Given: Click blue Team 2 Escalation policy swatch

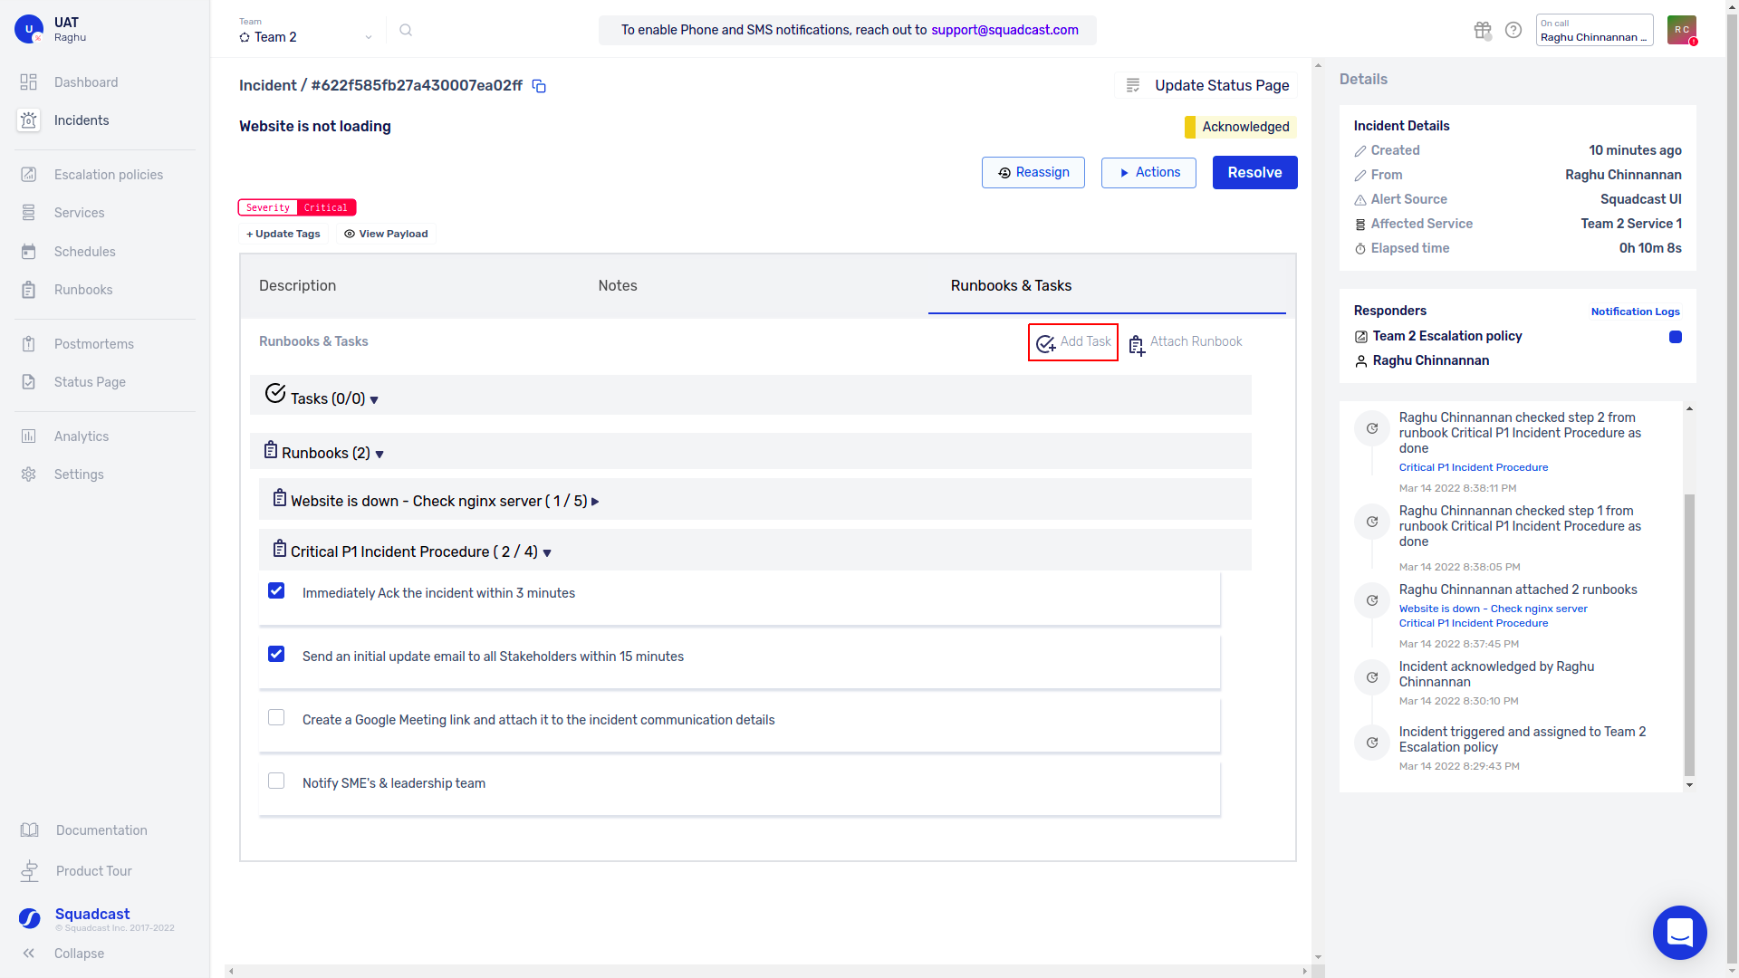Looking at the screenshot, I should (1676, 337).
